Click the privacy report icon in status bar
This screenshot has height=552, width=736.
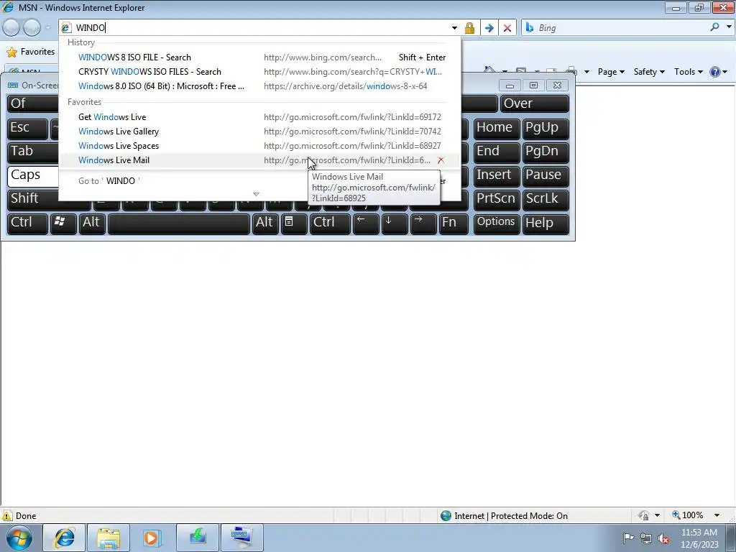(643, 515)
